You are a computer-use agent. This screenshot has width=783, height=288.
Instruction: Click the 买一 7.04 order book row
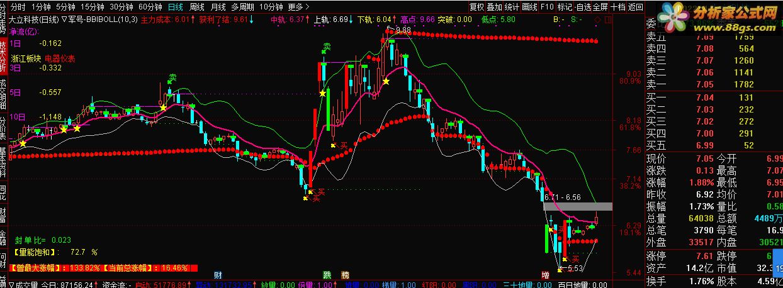700,97
